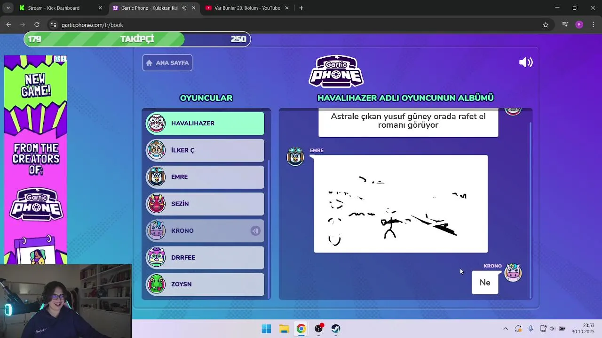Click the 'Astrale çıkan yusuf güney' prompt text
Screen dimensions: 602x338
pos(408,121)
